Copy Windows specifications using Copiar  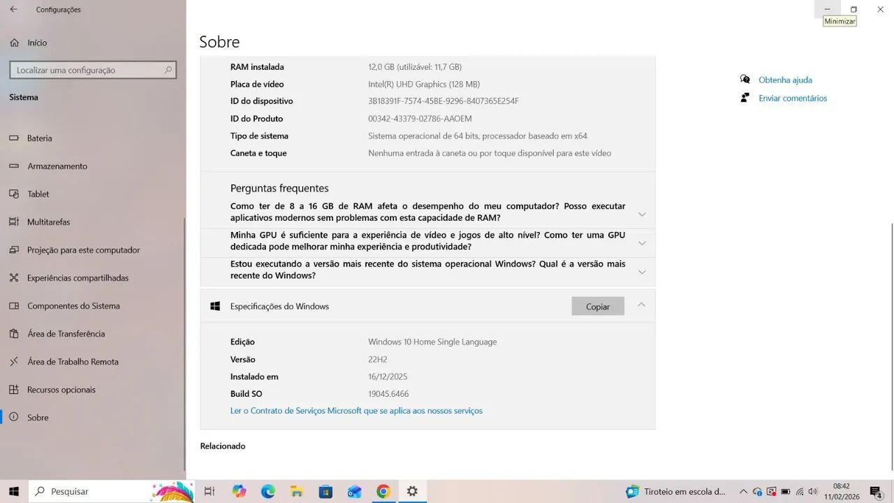[597, 306]
